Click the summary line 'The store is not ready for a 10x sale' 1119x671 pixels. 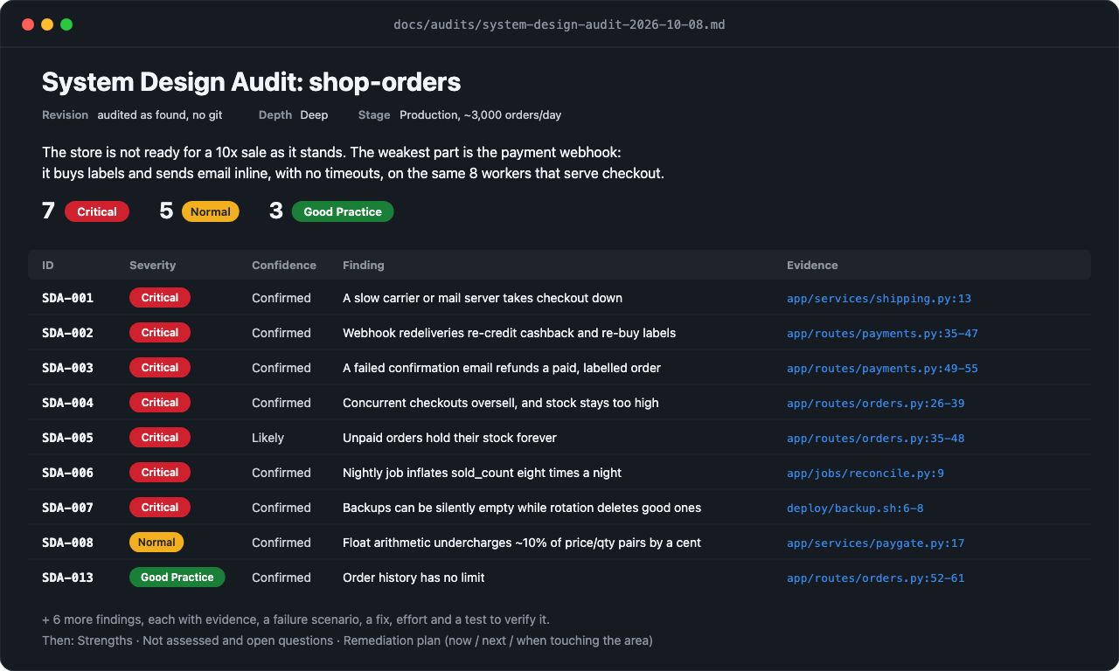331,152
